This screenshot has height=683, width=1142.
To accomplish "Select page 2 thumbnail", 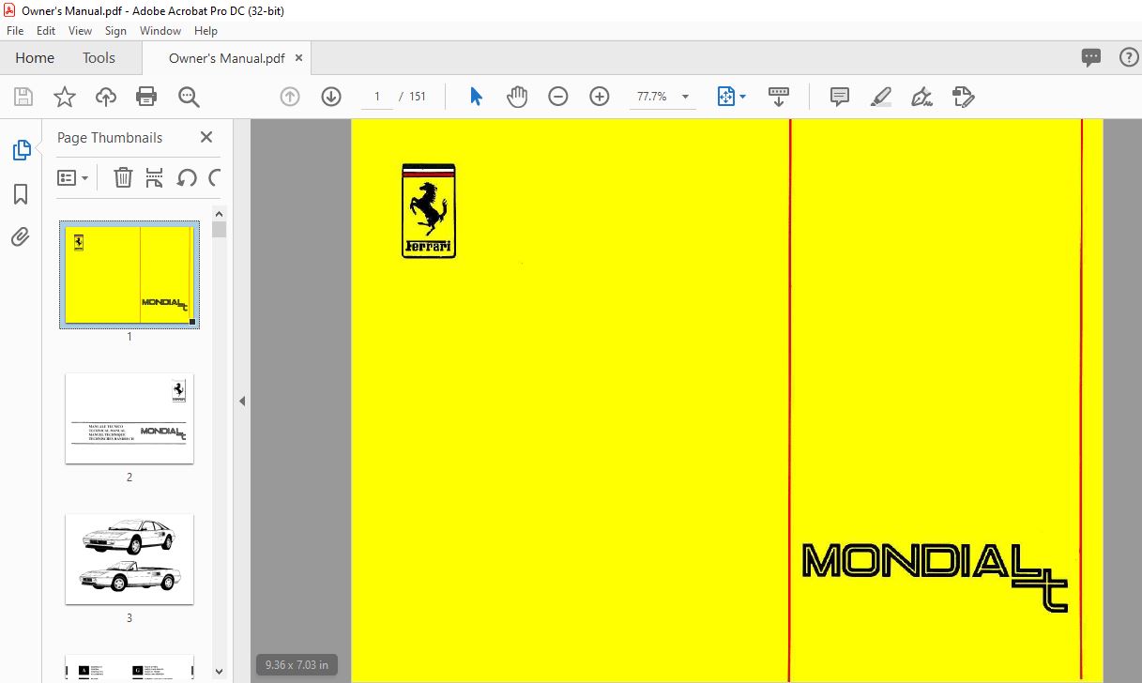I will click(x=129, y=418).
